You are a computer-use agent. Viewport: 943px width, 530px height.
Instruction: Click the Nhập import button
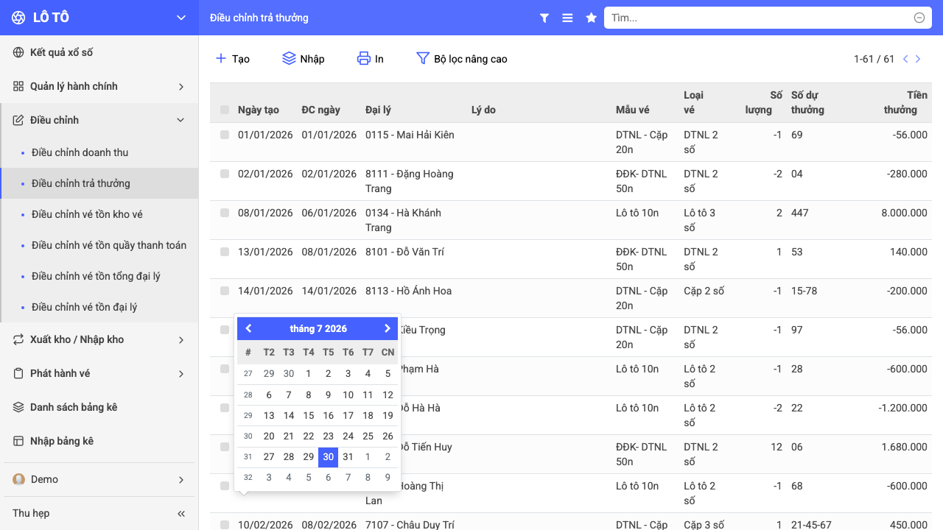[304, 59]
